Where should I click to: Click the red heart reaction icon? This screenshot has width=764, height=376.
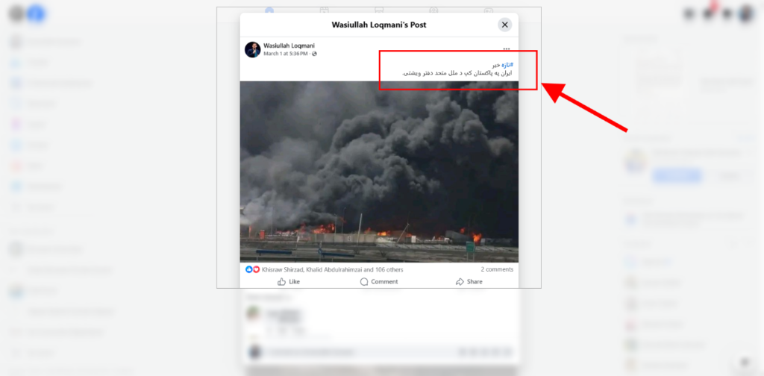tap(256, 269)
